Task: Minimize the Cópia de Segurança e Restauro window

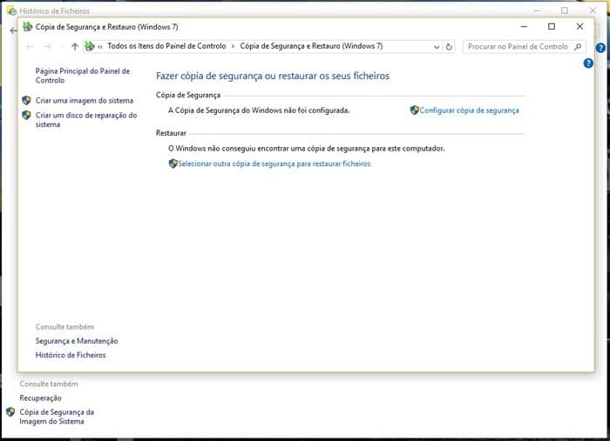Action: pyautogui.click(x=524, y=26)
